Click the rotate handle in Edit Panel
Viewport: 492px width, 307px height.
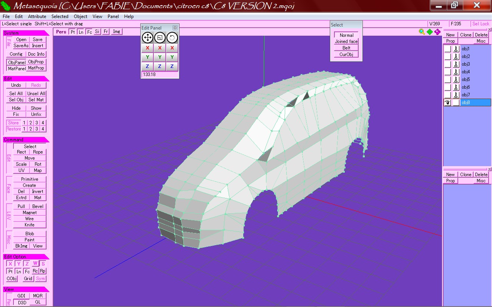pyautogui.click(x=172, y=37)
